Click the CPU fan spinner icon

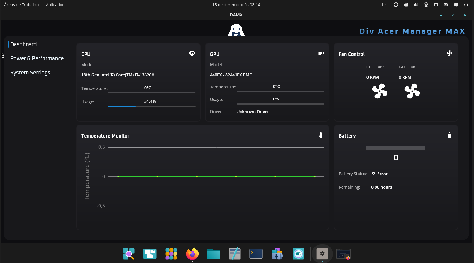pos(379,91)
